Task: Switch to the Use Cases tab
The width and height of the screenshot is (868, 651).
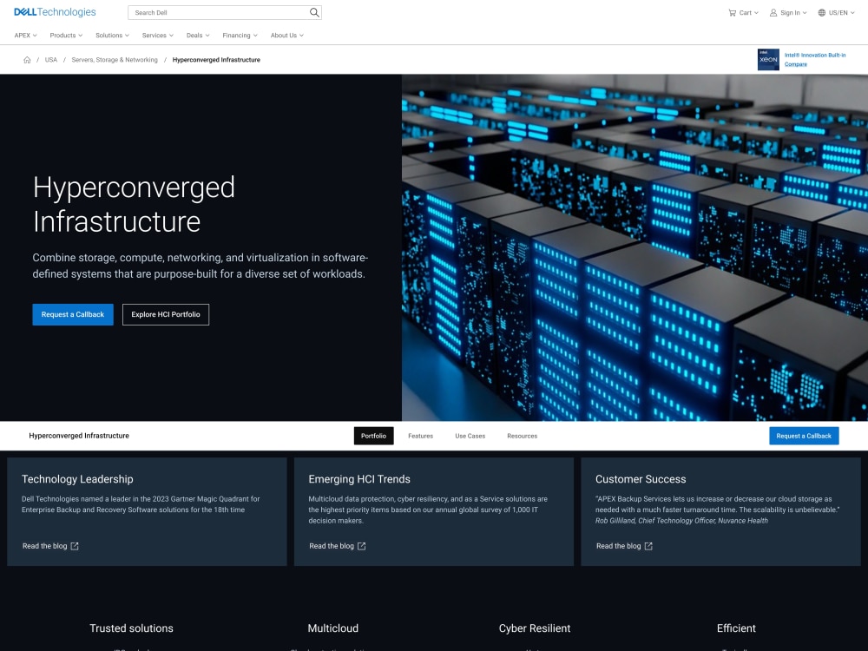Action: pos(470,436)
